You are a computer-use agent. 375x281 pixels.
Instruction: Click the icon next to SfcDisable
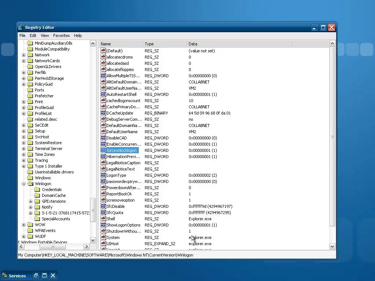tap(103, 206)
